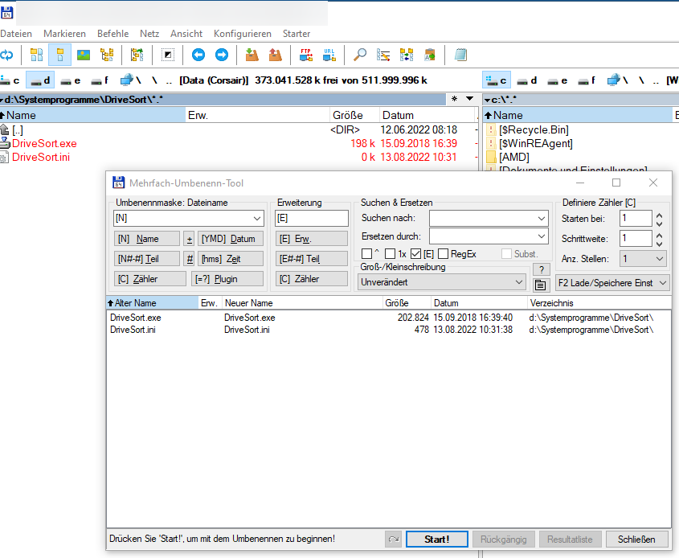Click the left panel favorites asterisk button
The image size is (679, 558).
pyautogui.click(x=454, y=99)
